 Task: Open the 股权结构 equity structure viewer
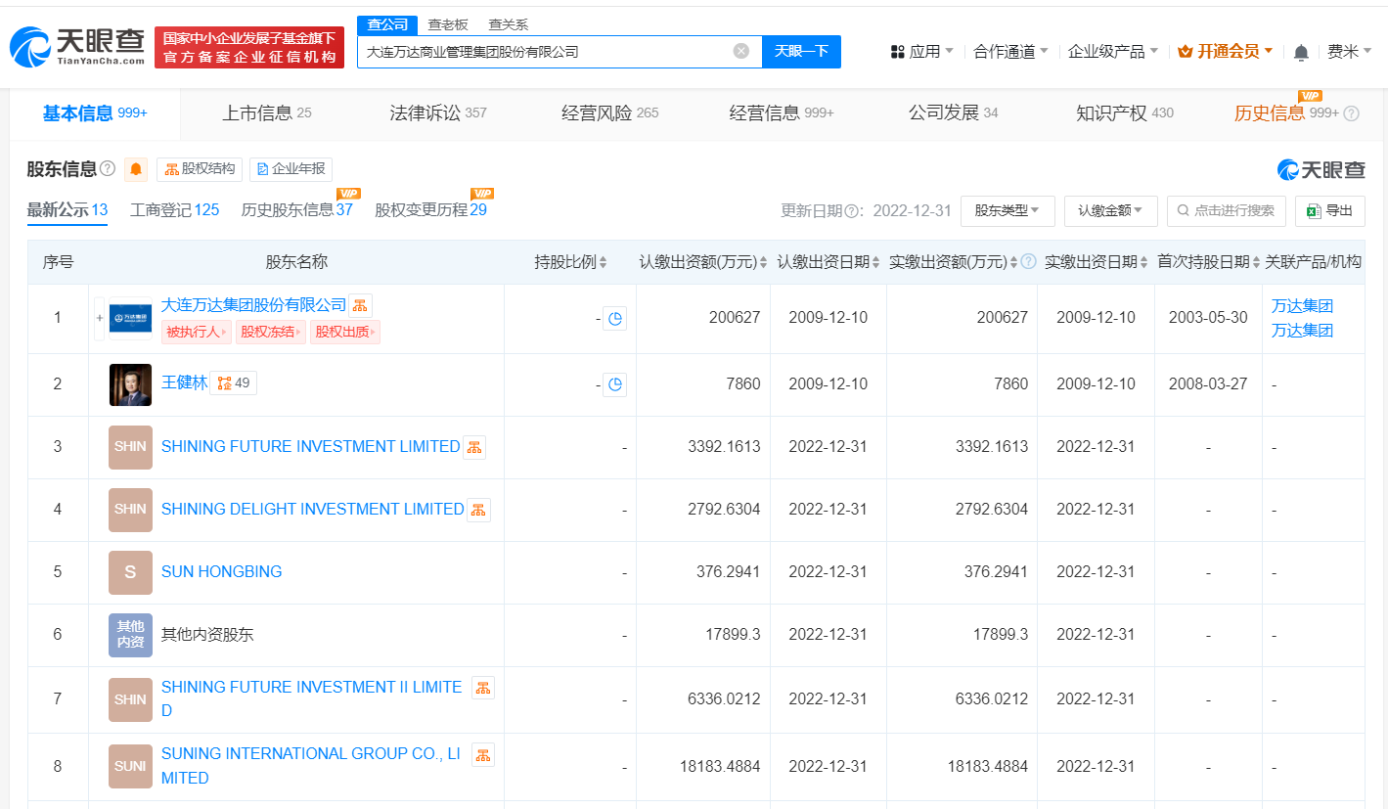(x=200, y=168)
